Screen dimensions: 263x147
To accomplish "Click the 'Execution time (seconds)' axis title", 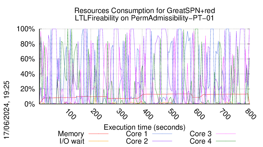I will coord(144,128).
